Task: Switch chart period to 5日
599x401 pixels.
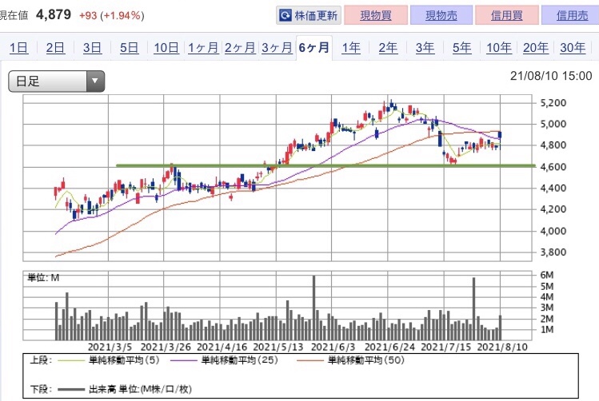Action: pyautogui.click(x=129, y=48)
